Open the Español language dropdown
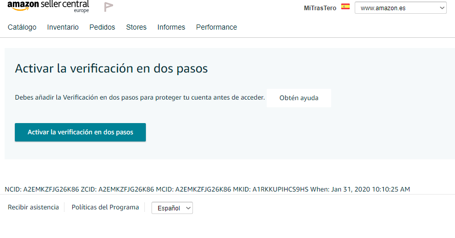455x238 pixels. point(172,208)
